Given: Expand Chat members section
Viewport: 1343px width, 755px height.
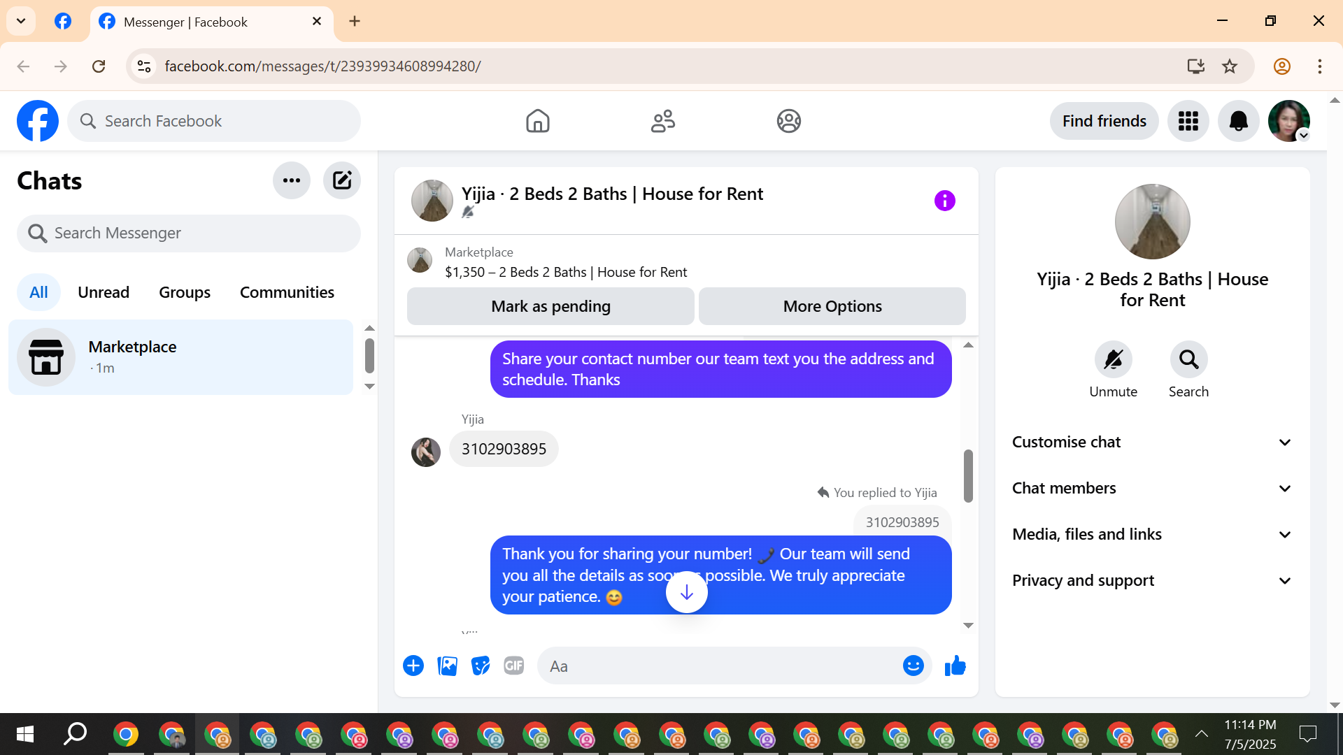Looking at the screenshot, I should click(1152, 488).
